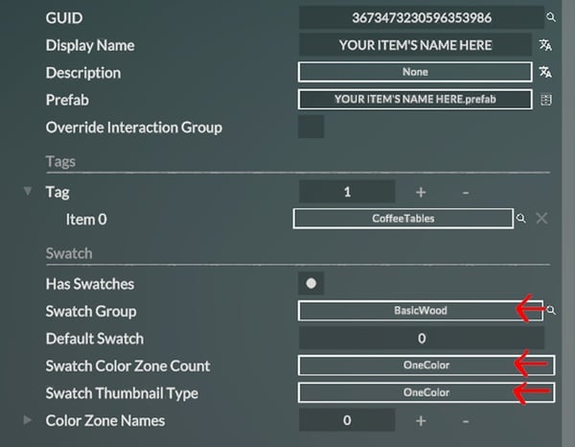The image size is (575, 447).
Task: Open the Swatch Group BasicWood selector
Action: pyautogui.click(x=421, y=311)
